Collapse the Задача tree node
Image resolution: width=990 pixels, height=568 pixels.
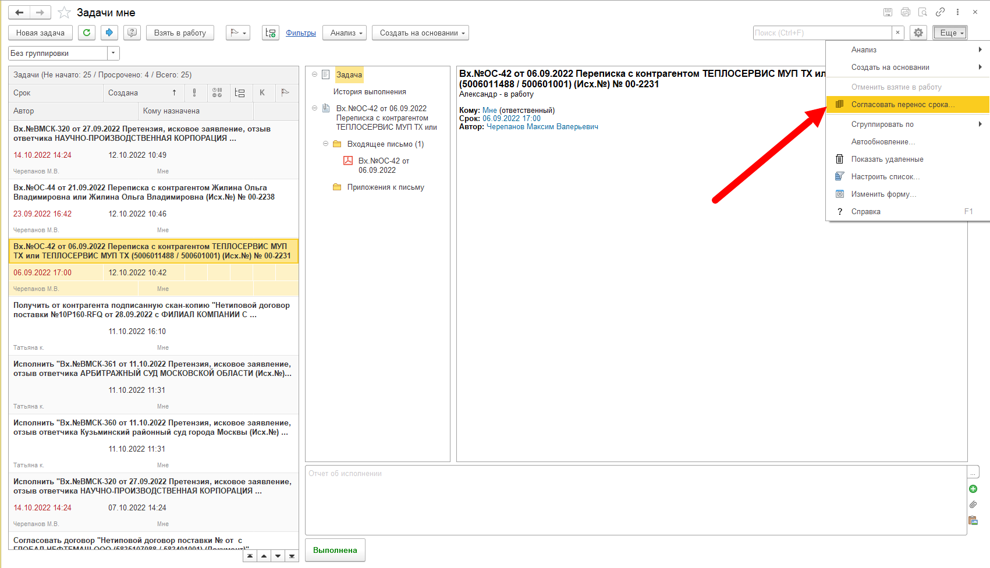tap(314, 74)
